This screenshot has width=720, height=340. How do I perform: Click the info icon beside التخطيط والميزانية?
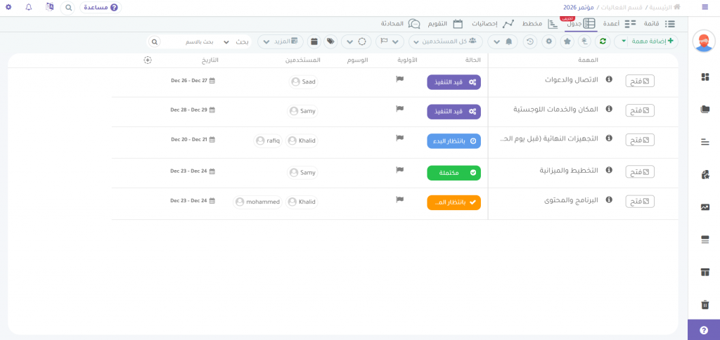(609, 171)
